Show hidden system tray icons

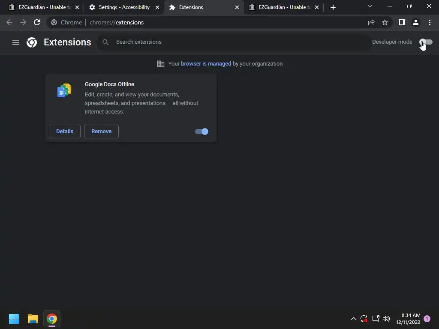353,319
